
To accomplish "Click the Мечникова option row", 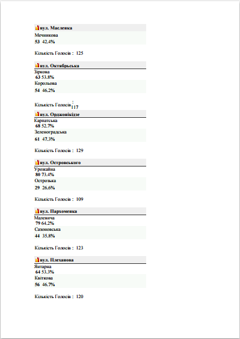I will click(x=90, y=38).
